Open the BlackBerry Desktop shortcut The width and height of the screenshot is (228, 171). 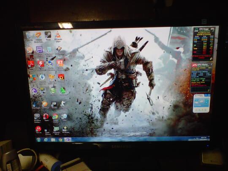(37, 118)
